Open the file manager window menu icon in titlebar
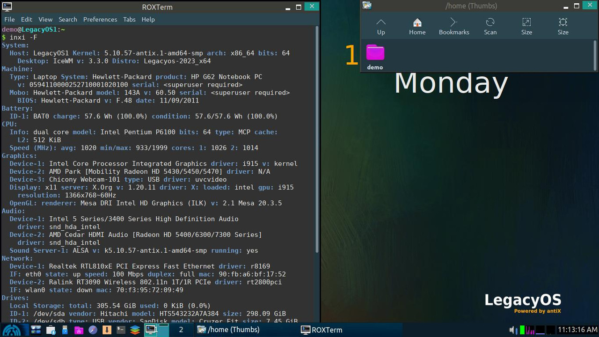599x337 pixels. pyautogui.click(x=367, y=6)
